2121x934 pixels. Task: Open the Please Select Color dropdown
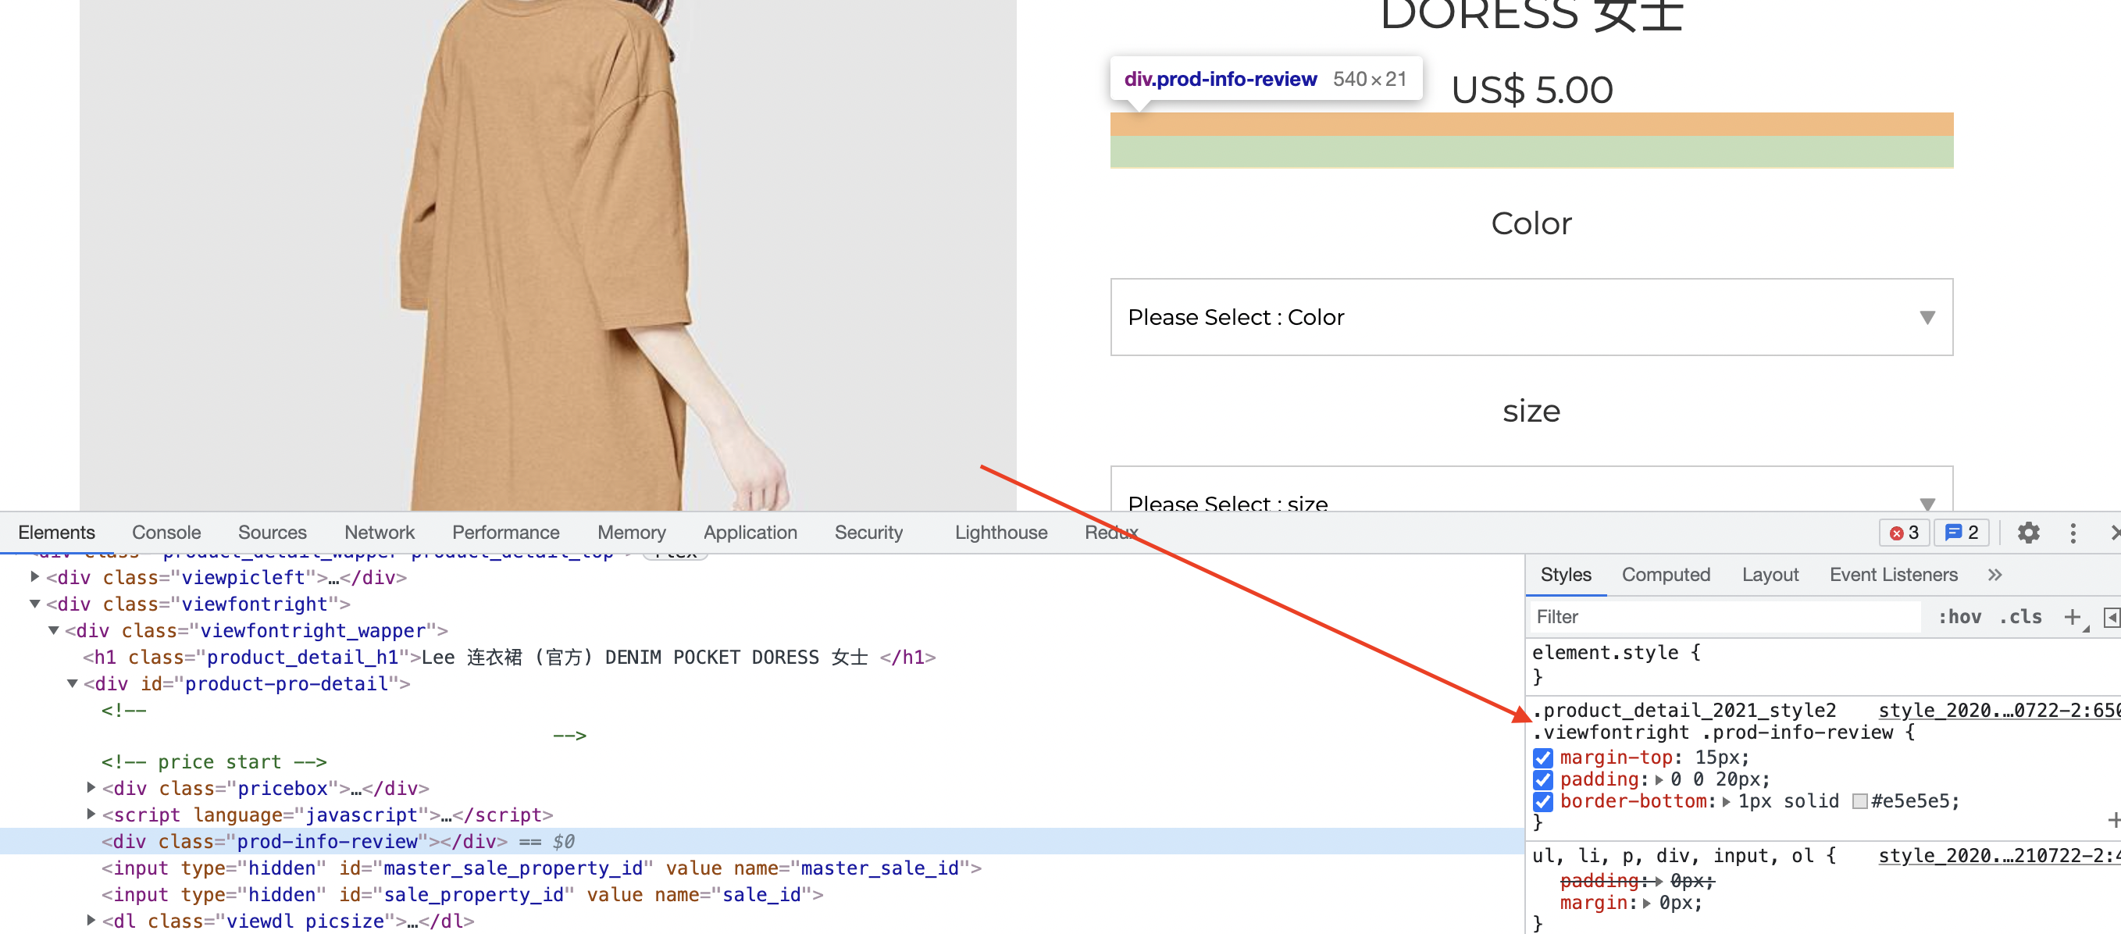click(1531, 317)
